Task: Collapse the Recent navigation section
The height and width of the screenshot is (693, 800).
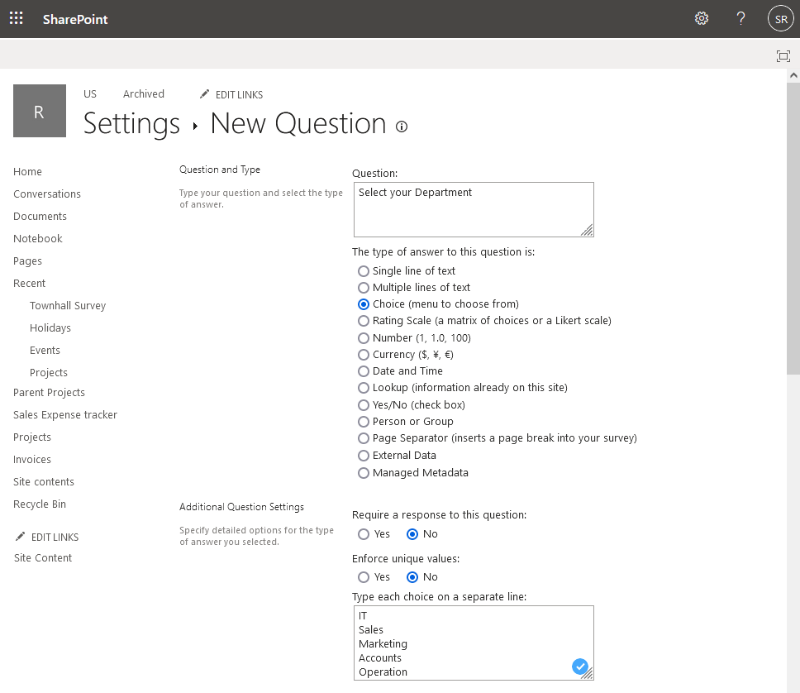Action: [29, 283]
